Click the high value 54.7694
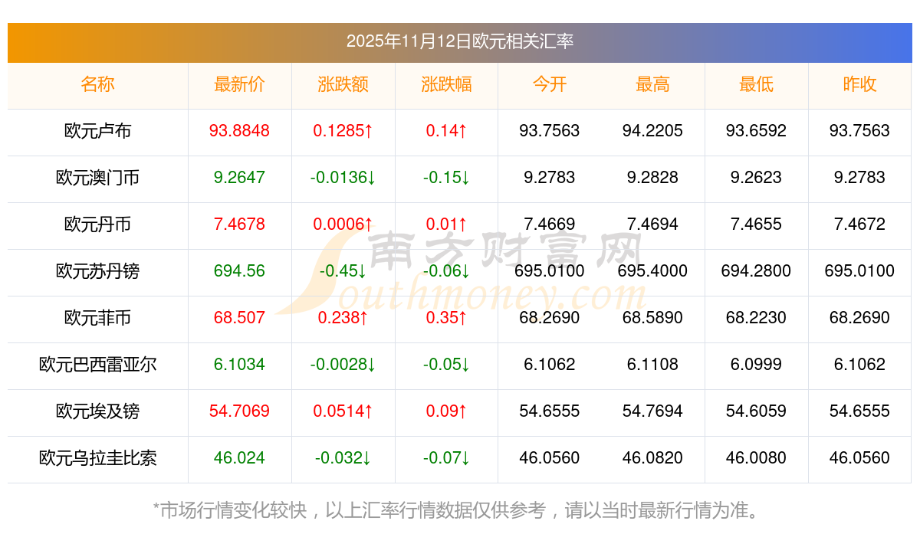Viewport: 920px width, 534px height. pyautogui.click(x=652, y=411)
